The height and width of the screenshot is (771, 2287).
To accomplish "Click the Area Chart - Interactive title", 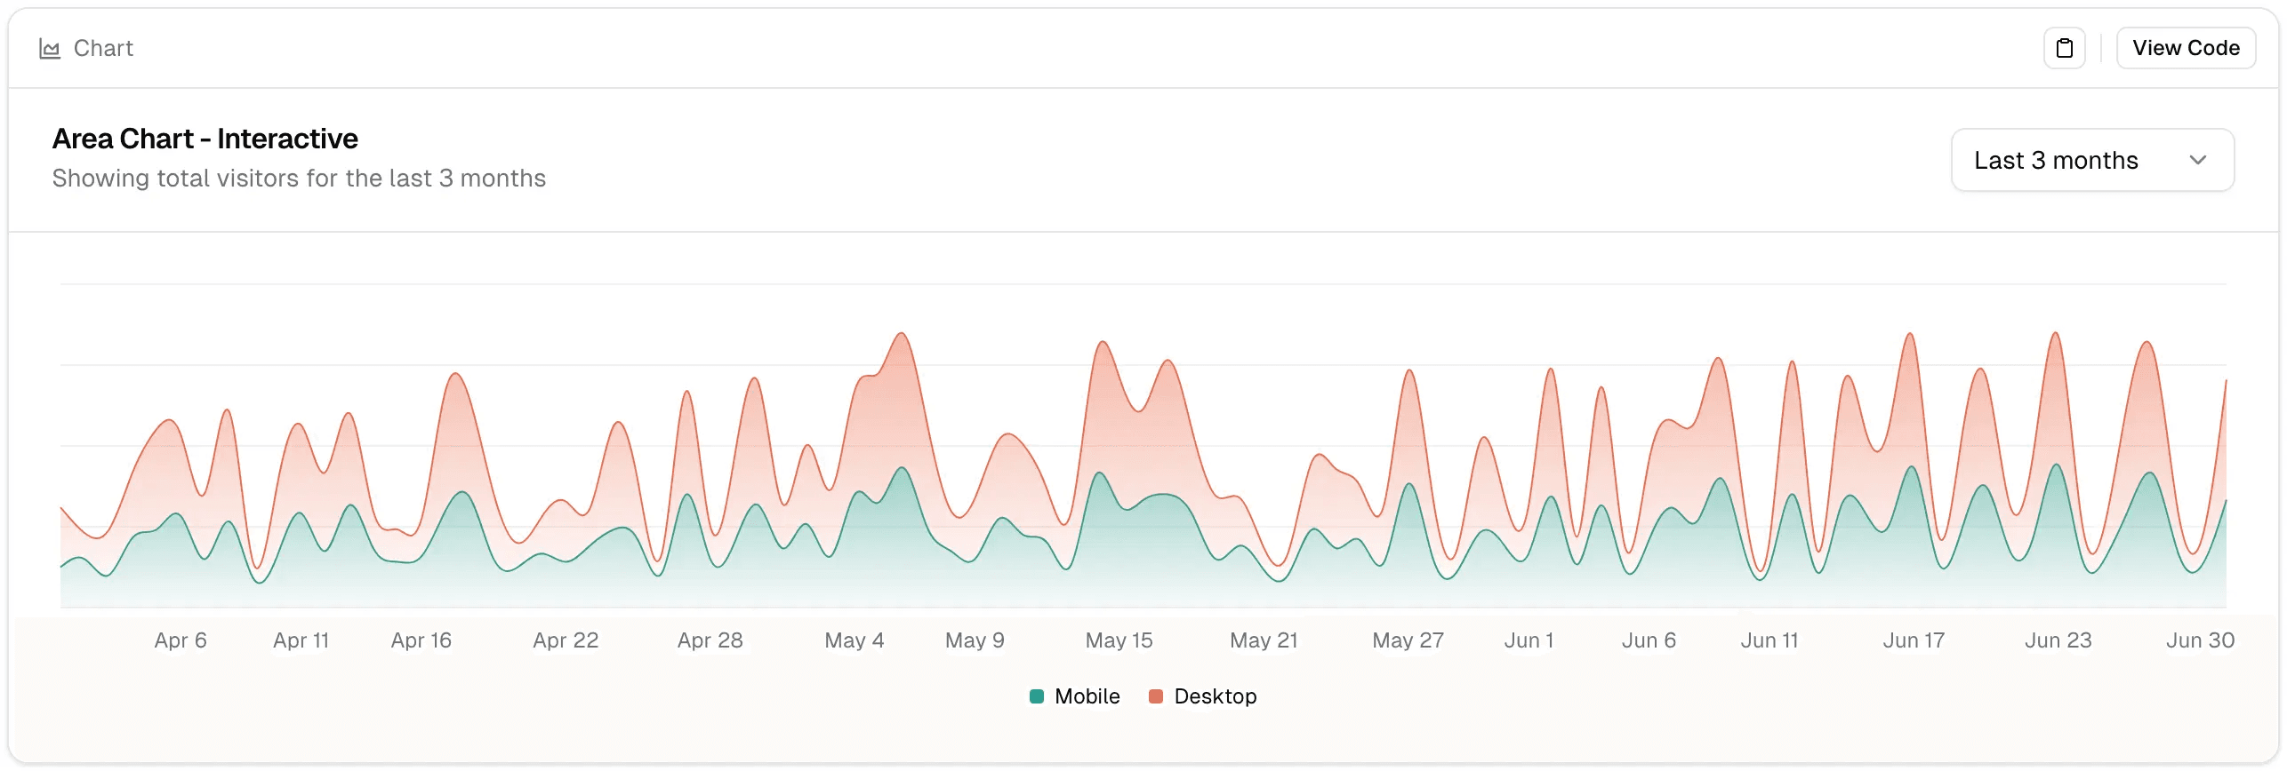I will pos(205,139).
